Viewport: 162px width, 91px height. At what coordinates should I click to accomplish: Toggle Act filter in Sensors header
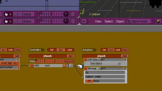(4, 50)
